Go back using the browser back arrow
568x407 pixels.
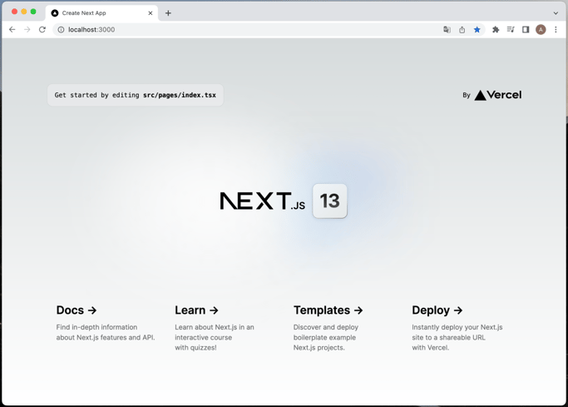[x=12, y=30]
